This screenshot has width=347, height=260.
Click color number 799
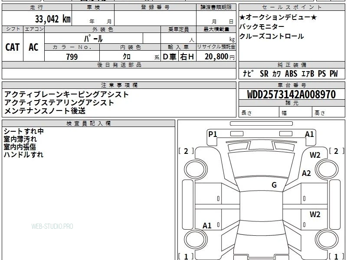[x=72, y=57]
